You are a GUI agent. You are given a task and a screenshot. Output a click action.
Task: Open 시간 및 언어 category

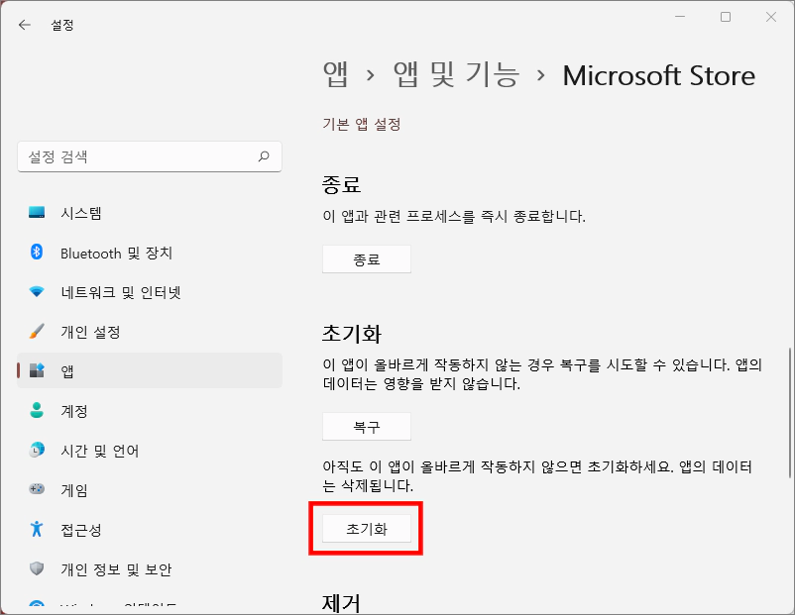click(150, 450)
